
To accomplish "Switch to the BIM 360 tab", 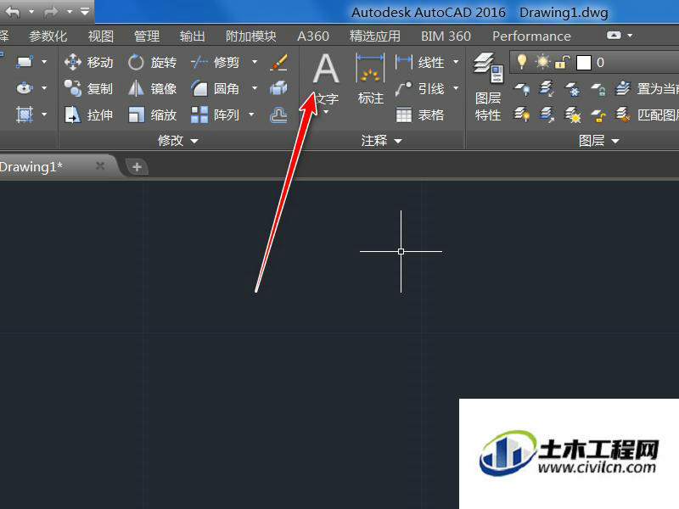I will click(446, 36).
